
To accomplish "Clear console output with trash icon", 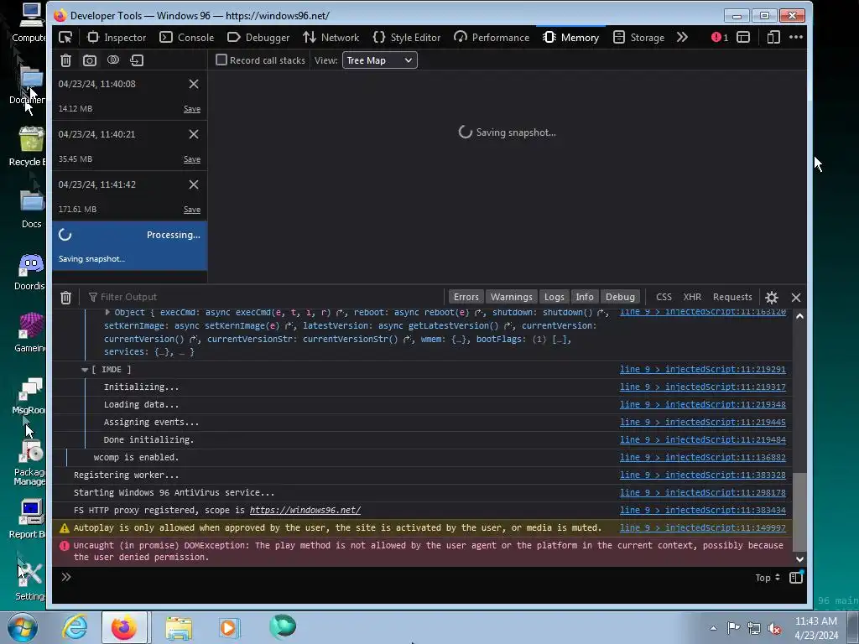I will tap(65, 298).
